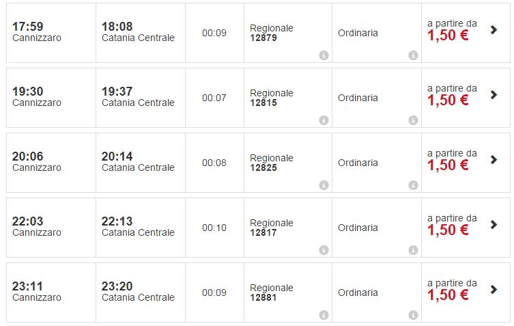Click info icon beside Regionale 12879
The height and width of the screenshot is (326, 514).
click(x=324, y=55)
